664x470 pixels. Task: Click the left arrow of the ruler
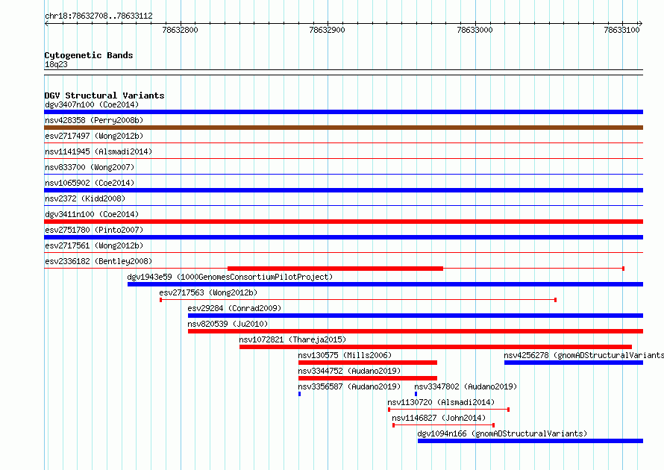tap(46, 24)
